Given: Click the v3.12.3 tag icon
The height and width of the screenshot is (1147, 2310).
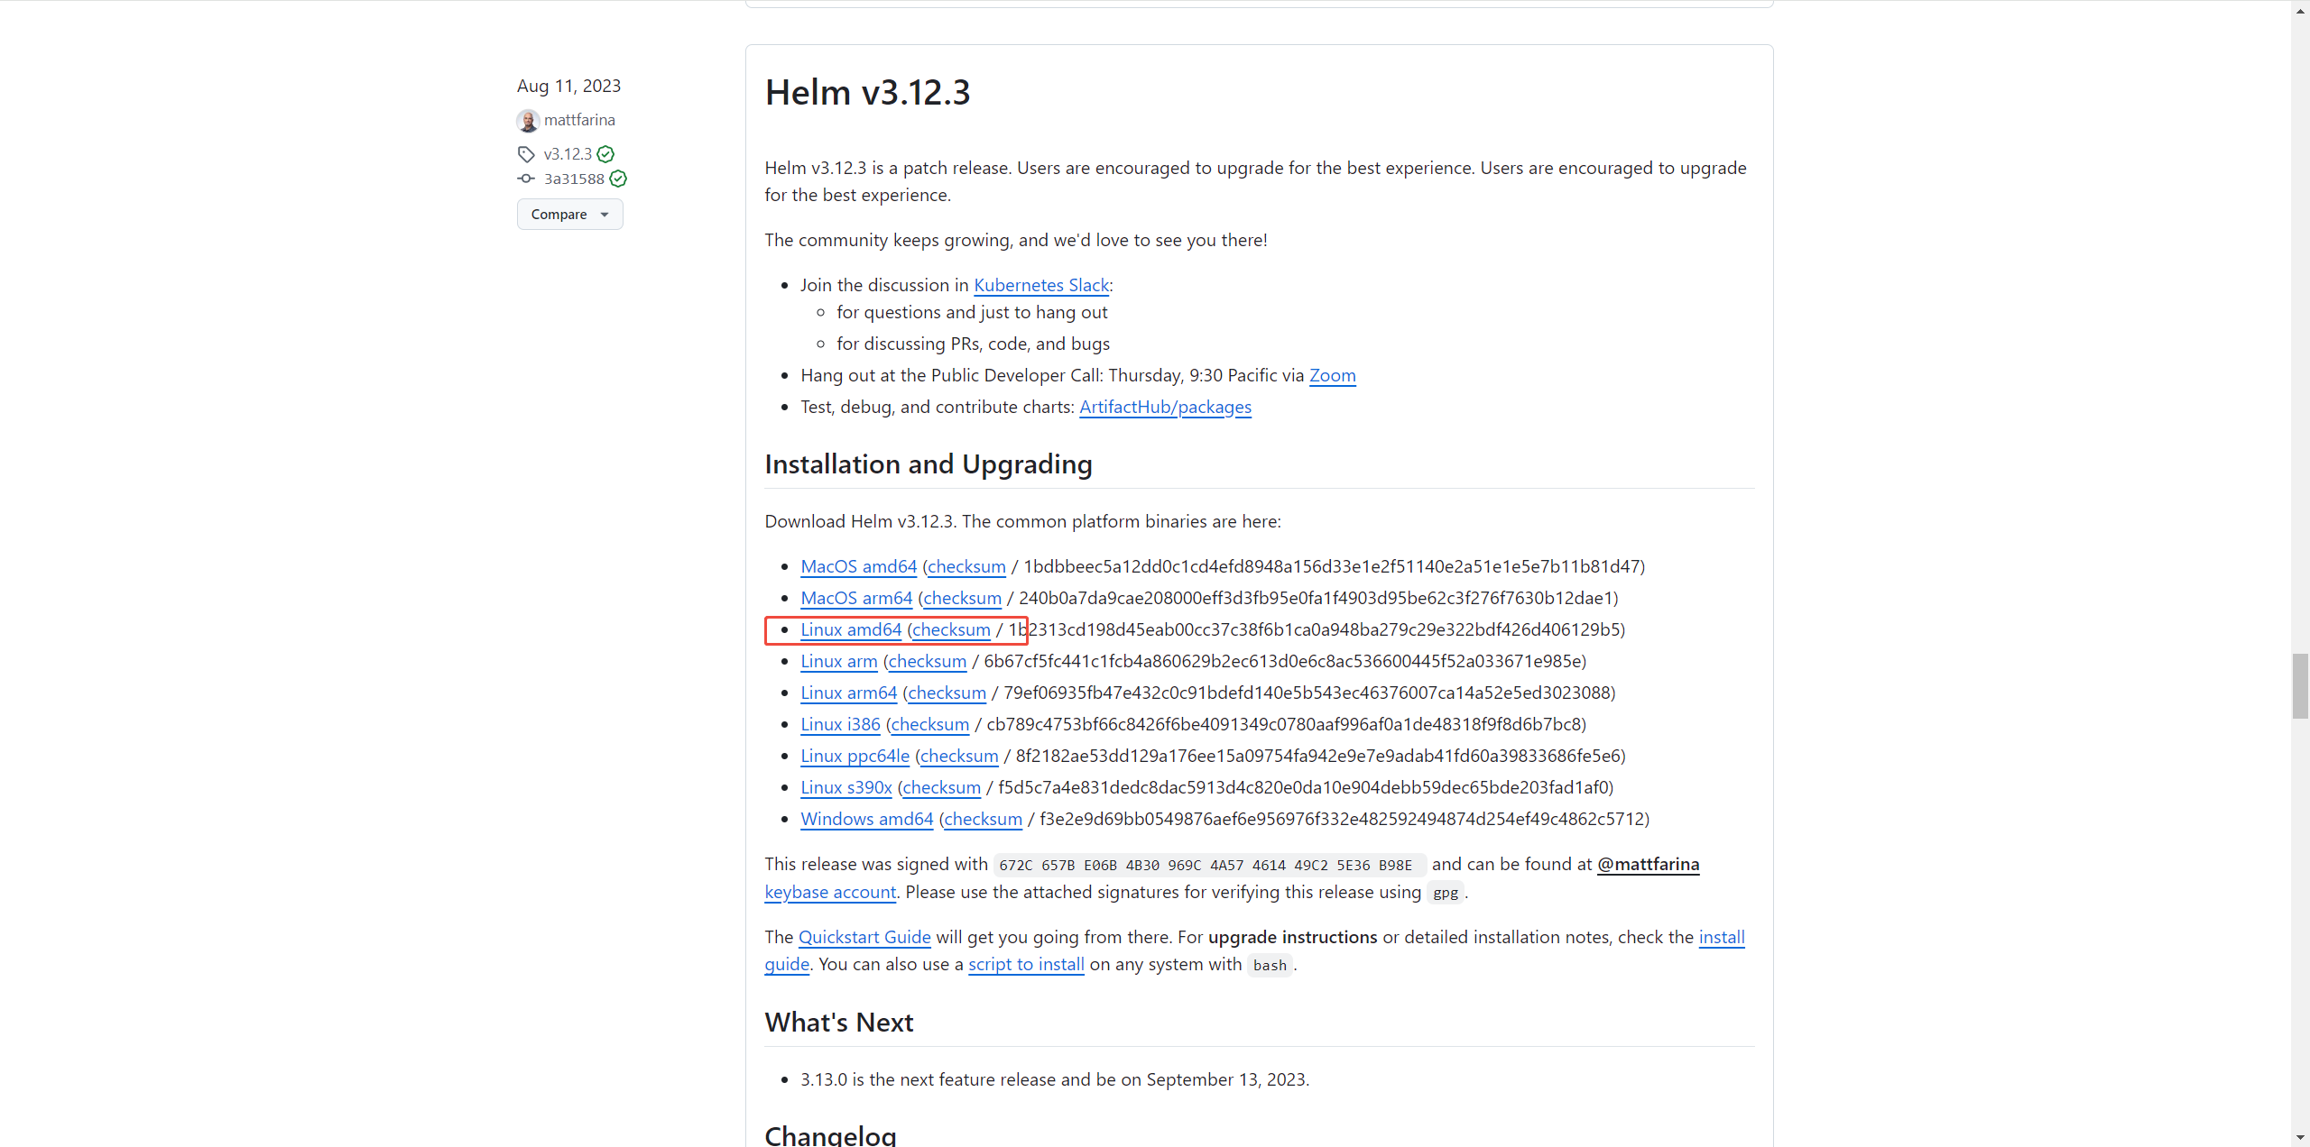Looking at the screenshot, I should click(526, 154).
